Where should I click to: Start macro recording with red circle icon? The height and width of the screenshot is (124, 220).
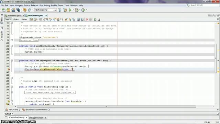tap(87, 19)
